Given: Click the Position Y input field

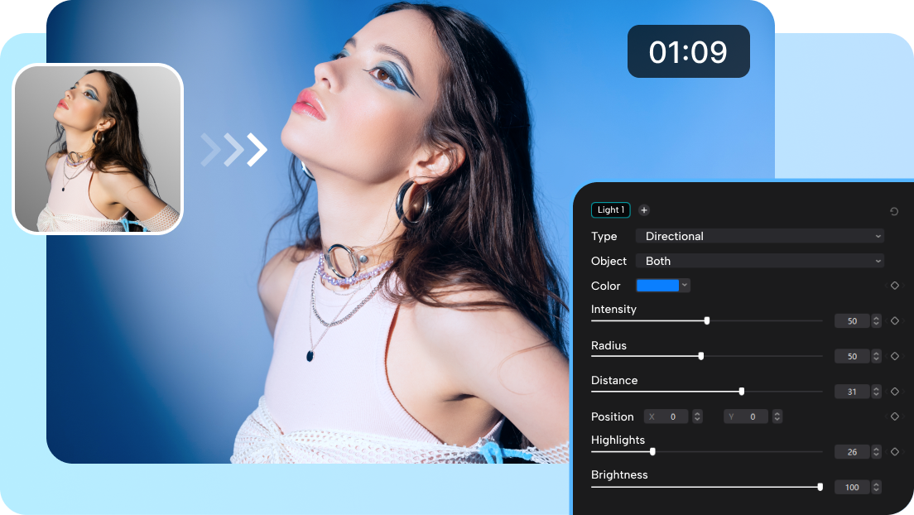Looking at the screenshot, I should pos(747,416).
